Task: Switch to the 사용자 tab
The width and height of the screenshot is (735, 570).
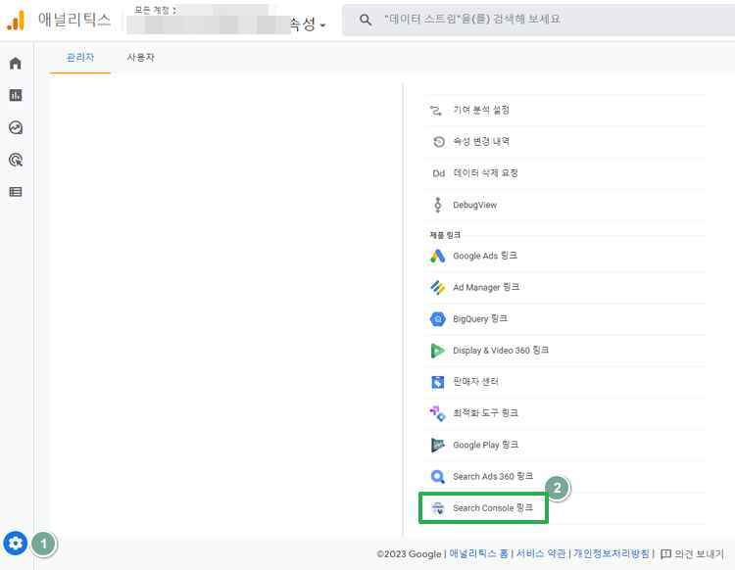Action: click(x=140, y=58)
